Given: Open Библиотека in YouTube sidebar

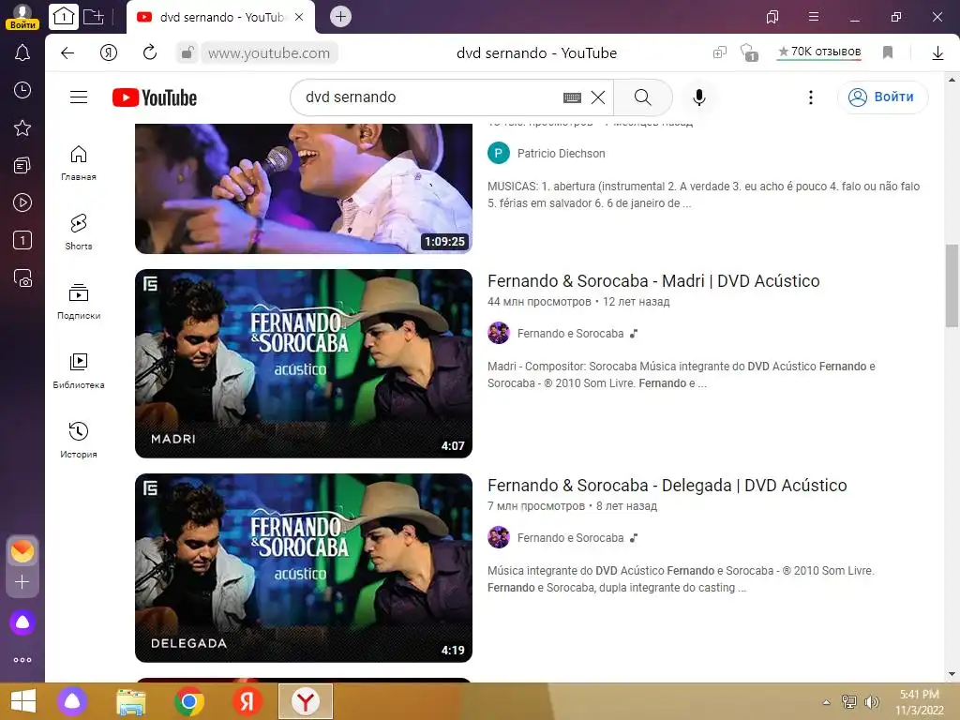Looking at the screenshot, I should point(79,371).
